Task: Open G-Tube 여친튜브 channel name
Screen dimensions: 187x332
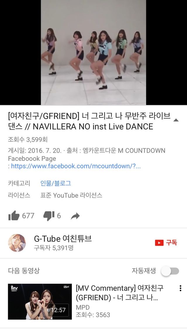Action: [x=63, y=239]
